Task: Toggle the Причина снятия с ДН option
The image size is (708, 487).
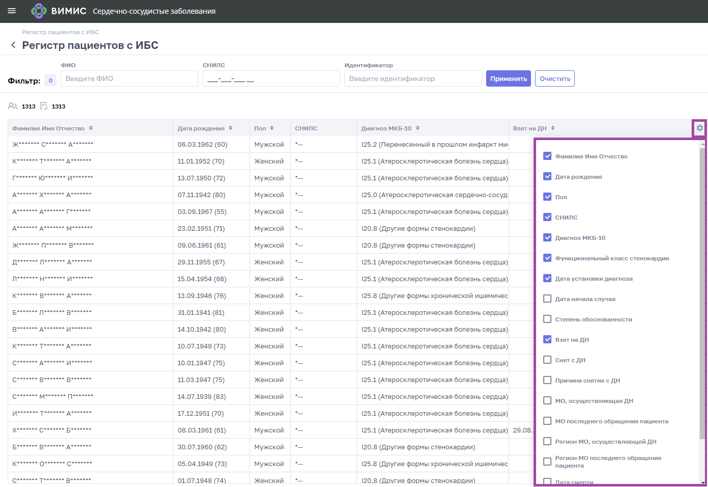Action: pyautogui.click(x=547, y=380)
